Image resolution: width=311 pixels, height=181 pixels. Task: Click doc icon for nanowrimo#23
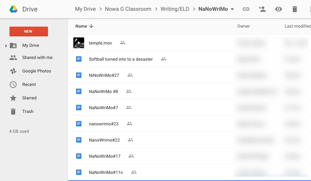(x=79, y=124)
